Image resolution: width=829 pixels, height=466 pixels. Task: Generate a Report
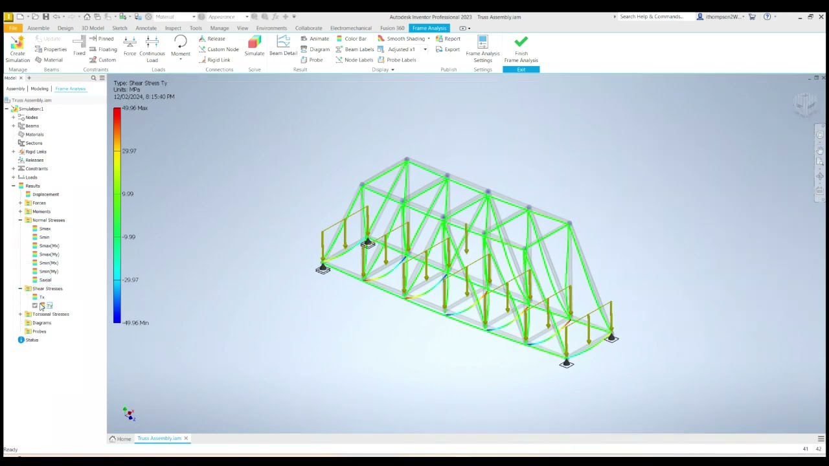(x=448, y=39)
